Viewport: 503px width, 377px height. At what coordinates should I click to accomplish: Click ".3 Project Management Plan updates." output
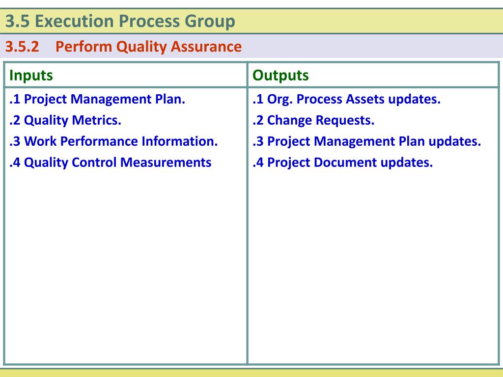pos(367,141)
